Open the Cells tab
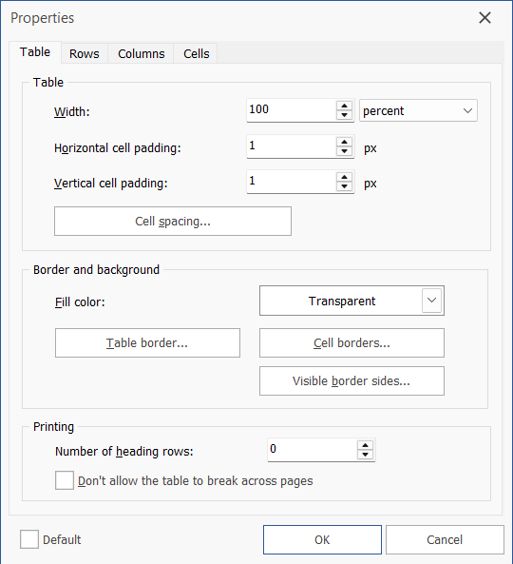The width and height of the screenshot is (513, 564). (196, 53)
